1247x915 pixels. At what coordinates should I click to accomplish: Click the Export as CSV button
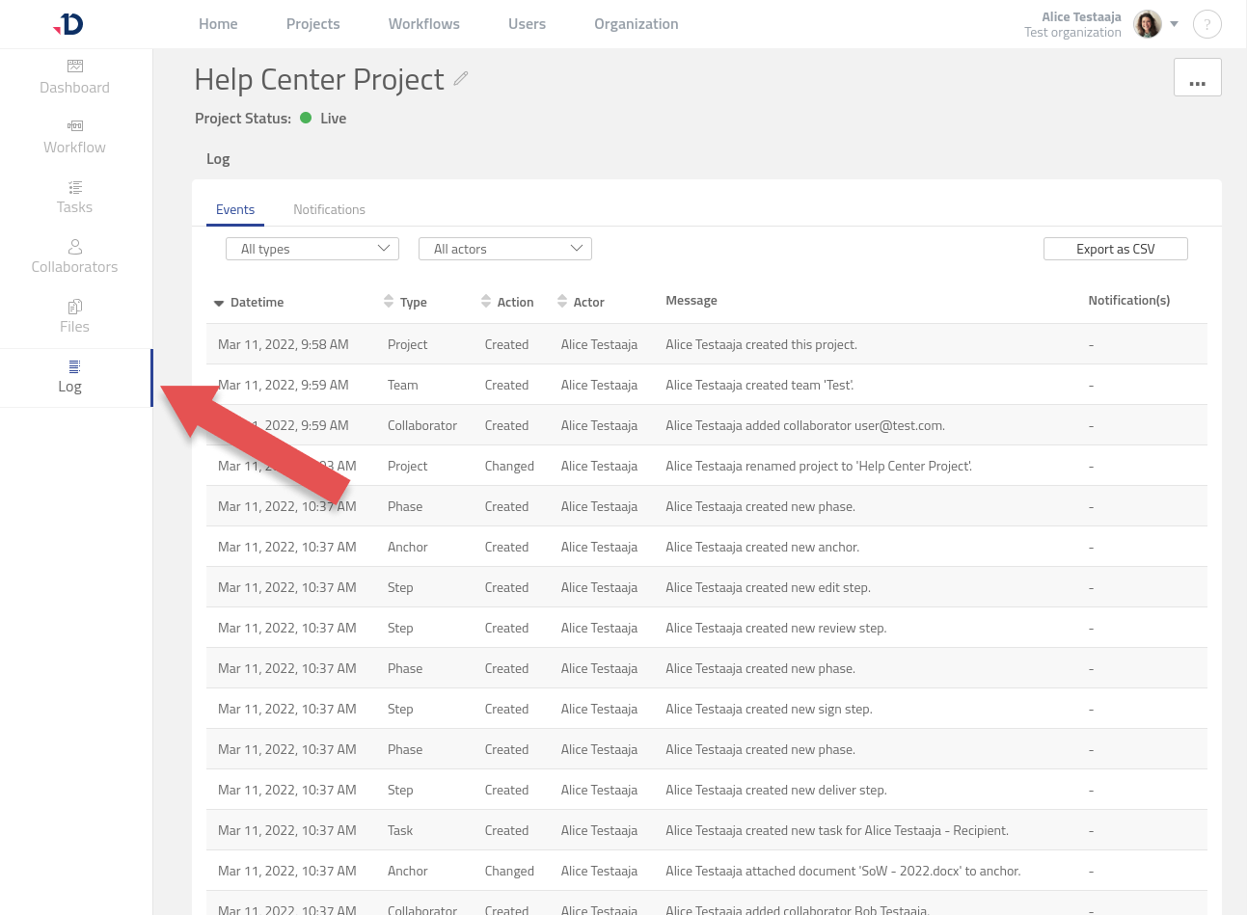[x=1115, y=249]
